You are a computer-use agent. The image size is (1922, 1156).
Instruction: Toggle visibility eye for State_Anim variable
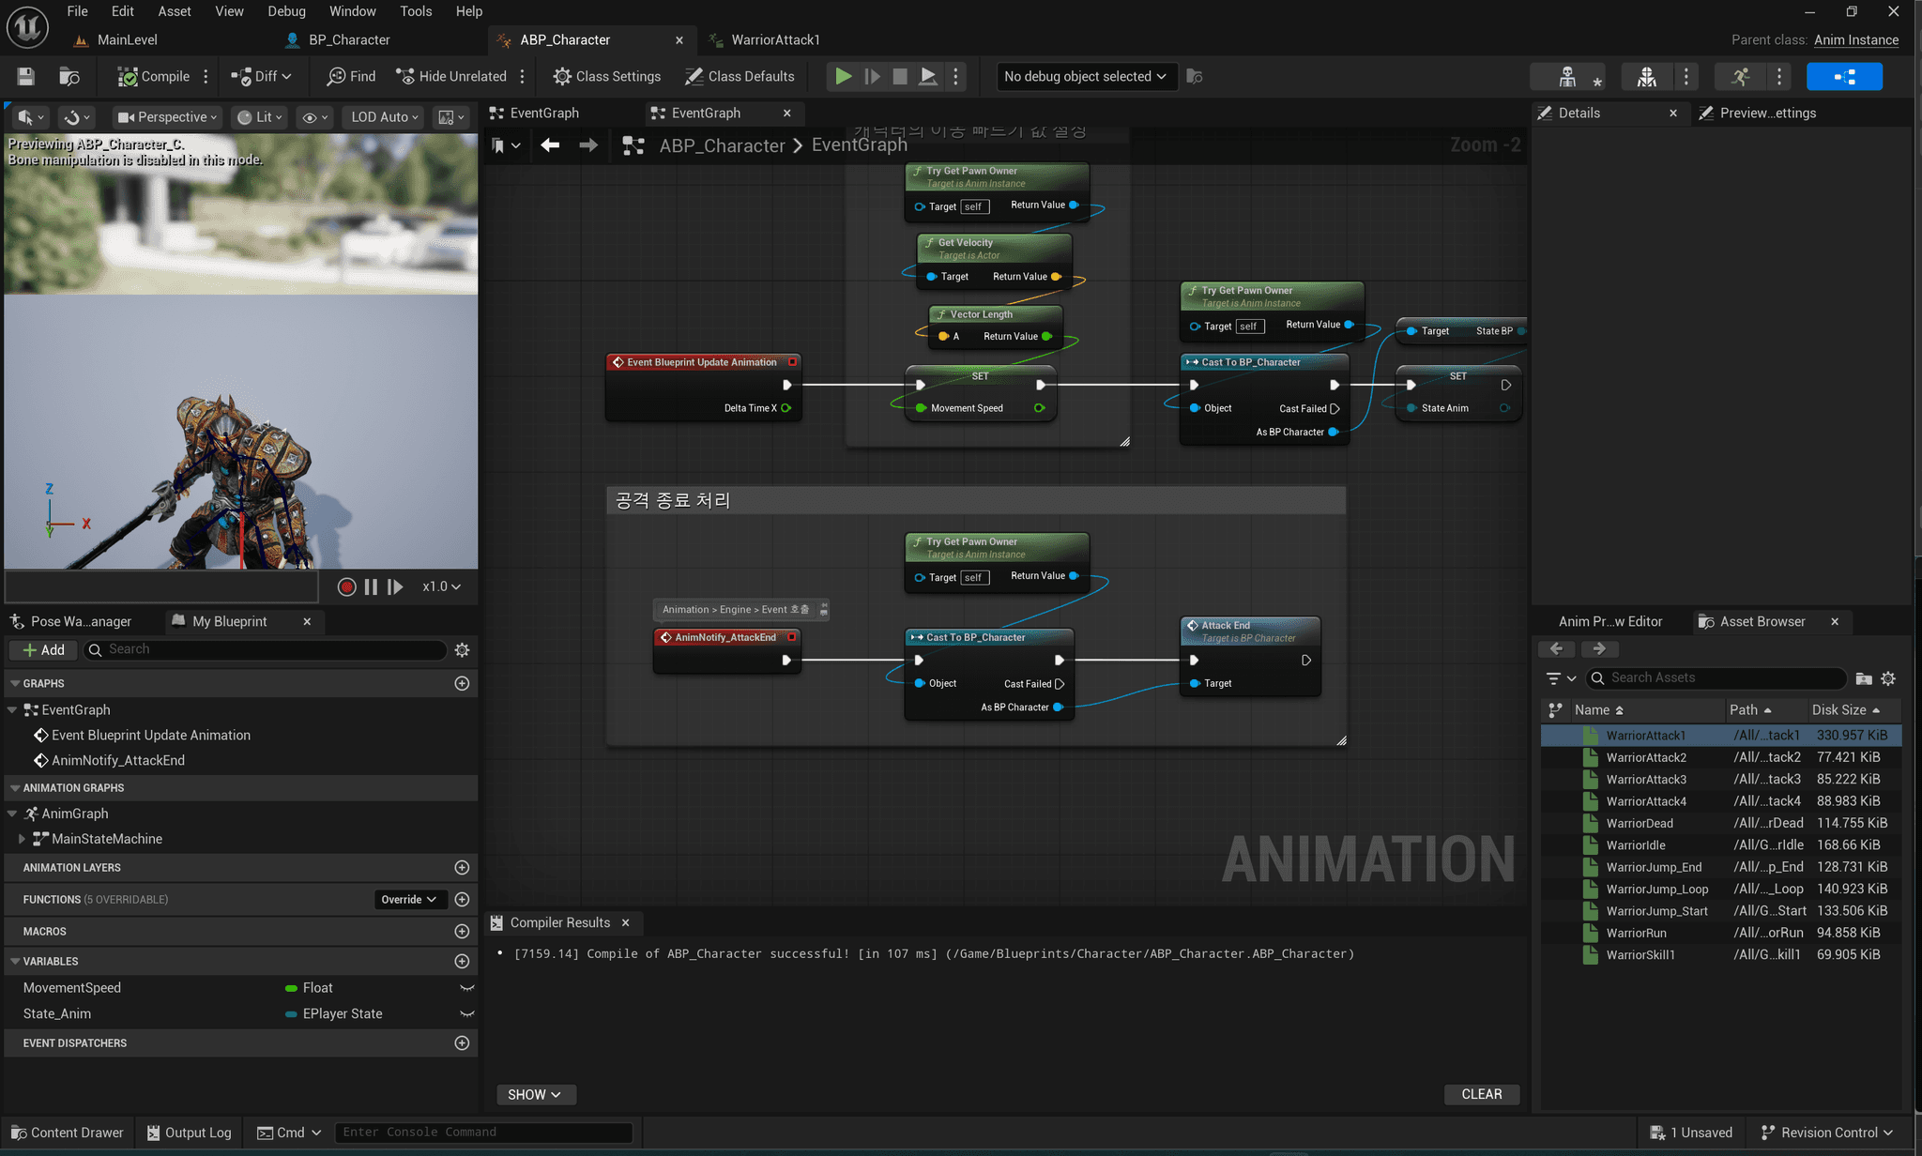pyautogui.click(x=466, y=1014)
